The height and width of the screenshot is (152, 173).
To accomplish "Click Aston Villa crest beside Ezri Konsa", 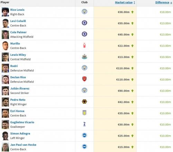I will point(84,113).
